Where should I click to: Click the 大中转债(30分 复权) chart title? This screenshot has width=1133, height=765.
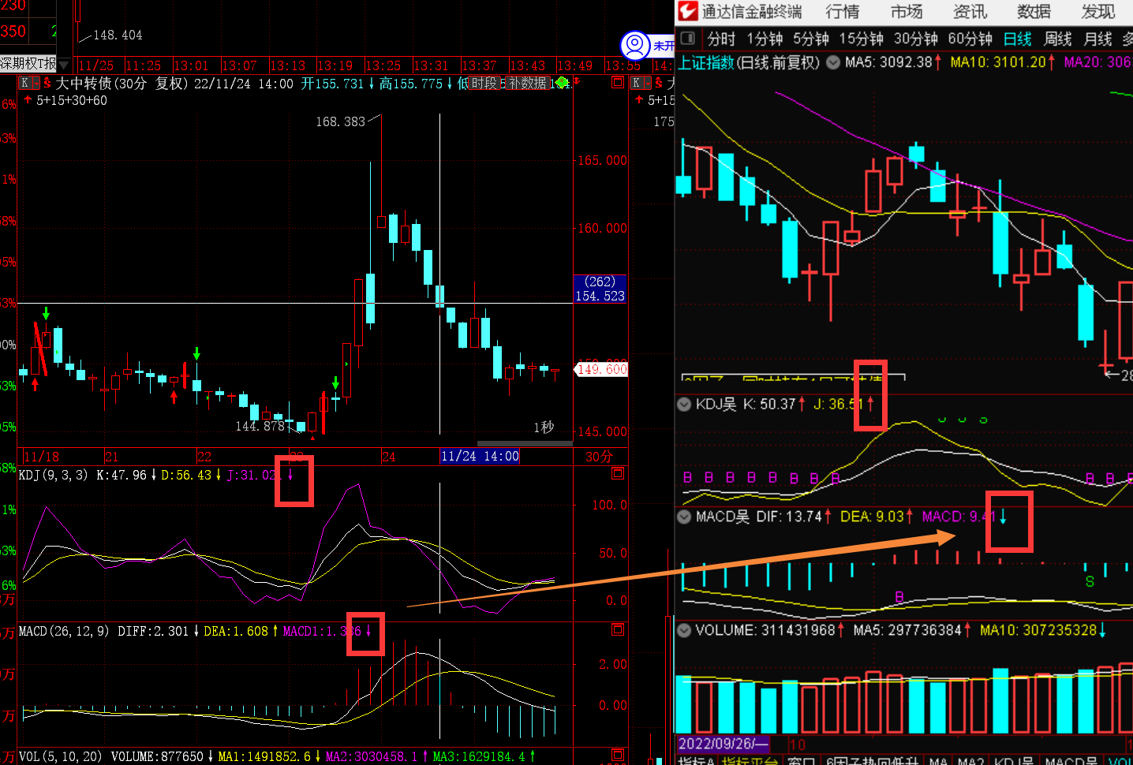click(x=122, y=83)
